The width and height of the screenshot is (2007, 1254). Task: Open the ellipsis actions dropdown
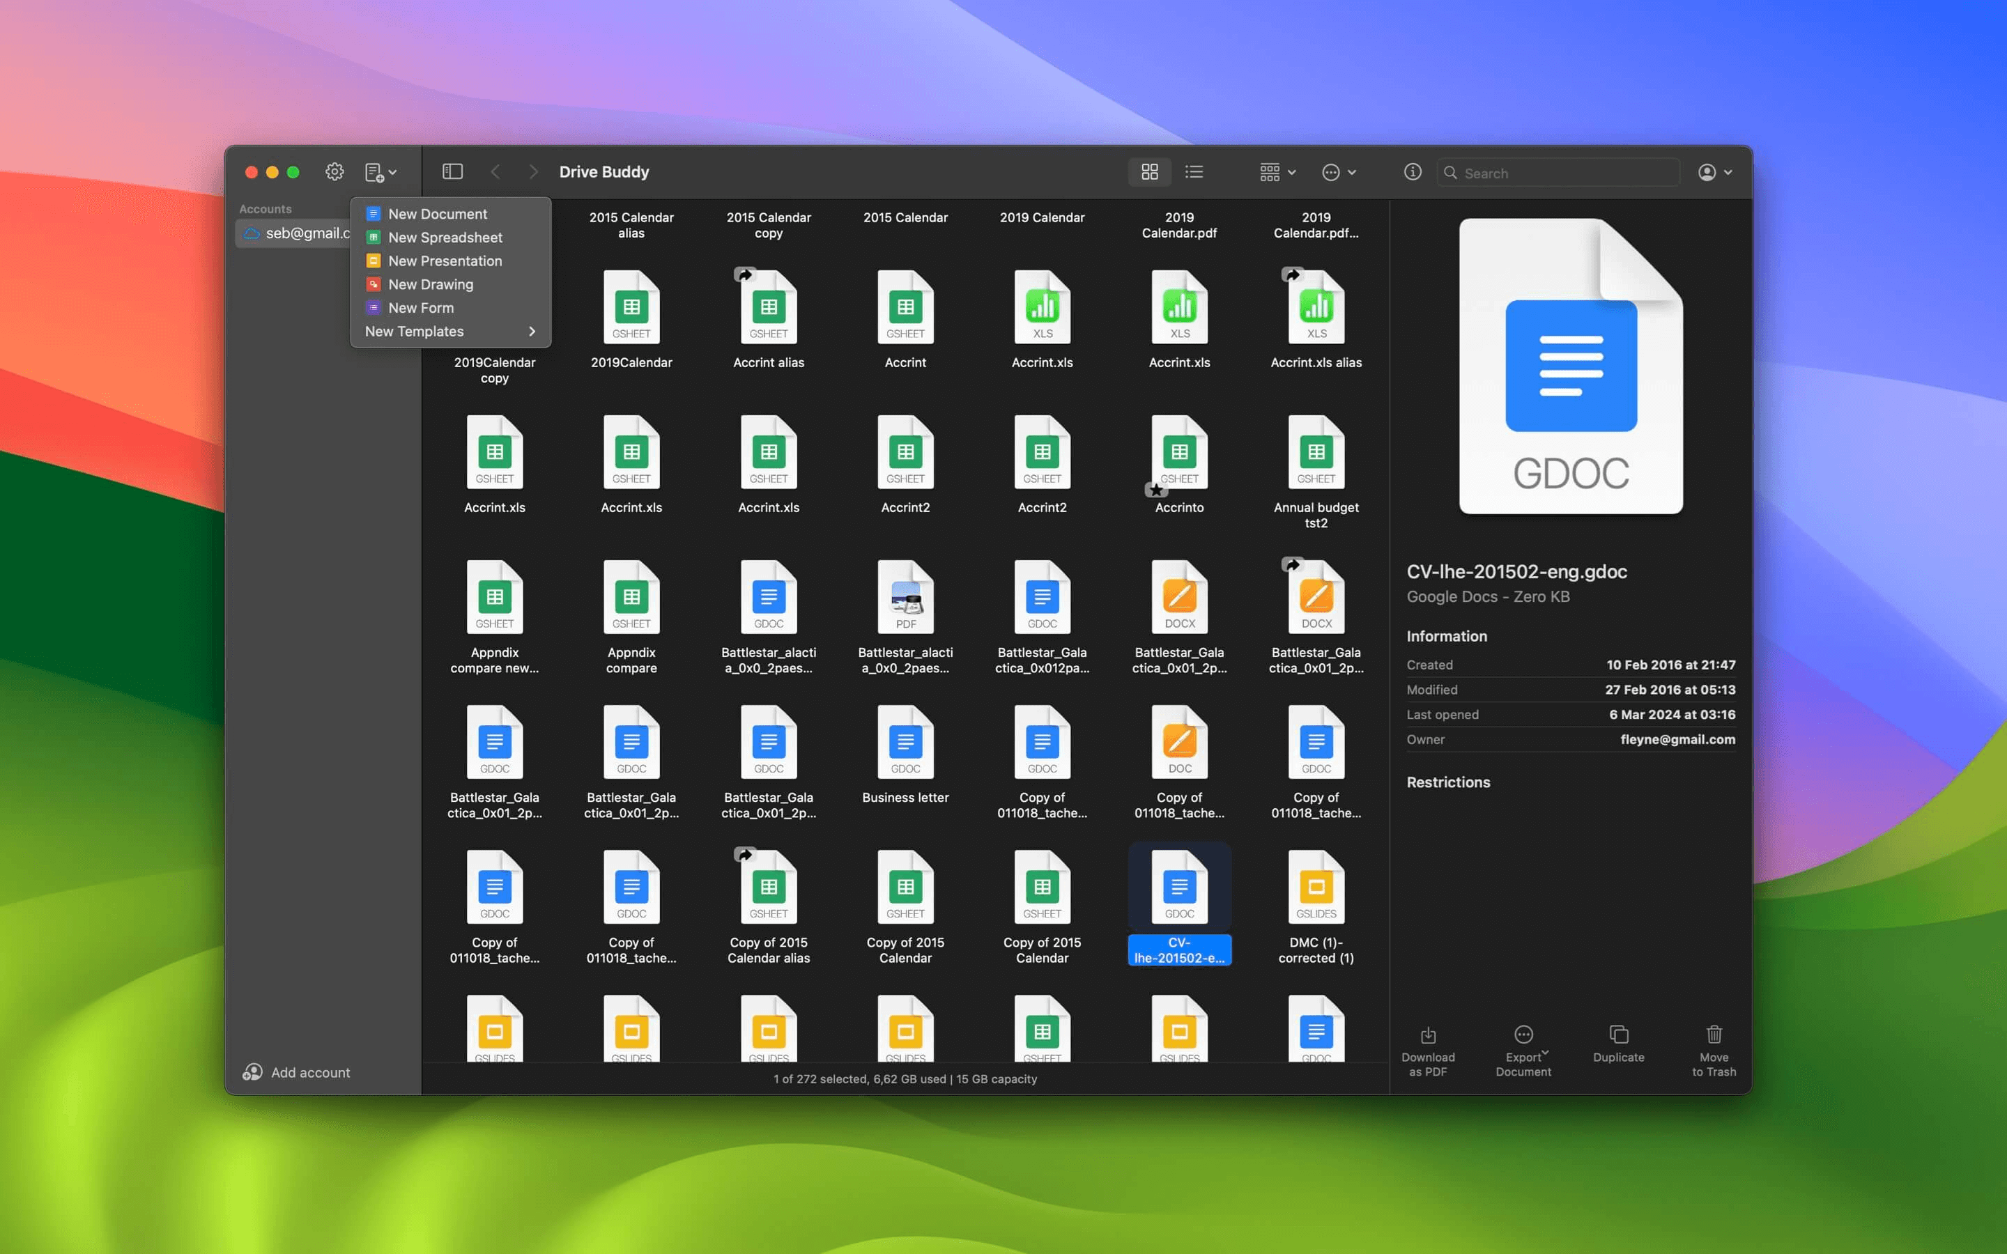coord(1338,173)
